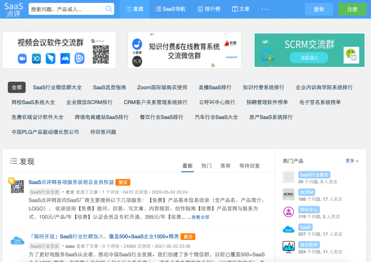Open the SaaS行业报告 product tag
This screenshot has width=371, height=262.
314,175
